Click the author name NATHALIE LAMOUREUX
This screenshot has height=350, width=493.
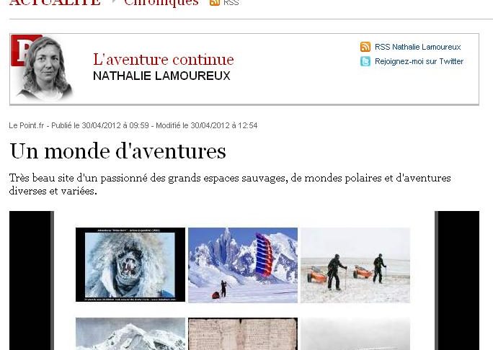coord(161,76)
